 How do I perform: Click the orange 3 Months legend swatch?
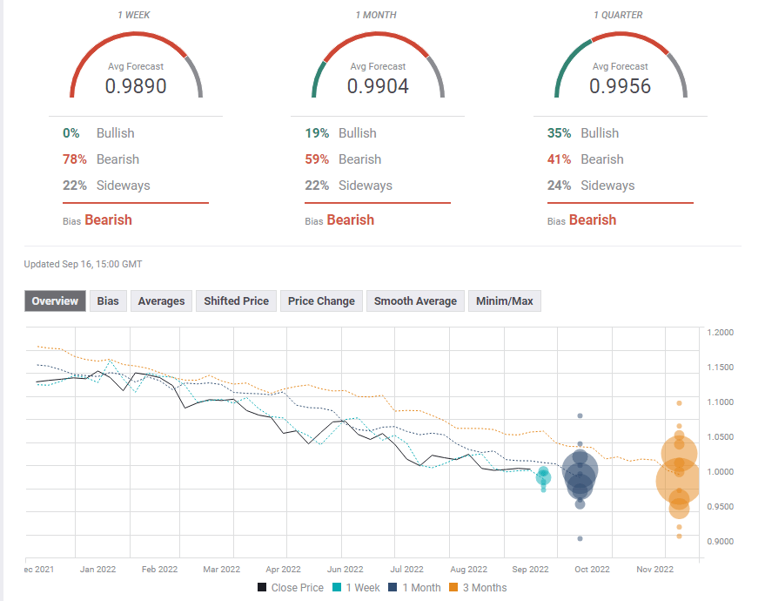pyautogui.click(x=454, y=588)
